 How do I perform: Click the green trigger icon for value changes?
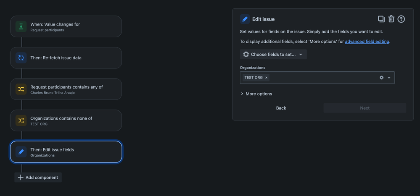pos(21,26)
